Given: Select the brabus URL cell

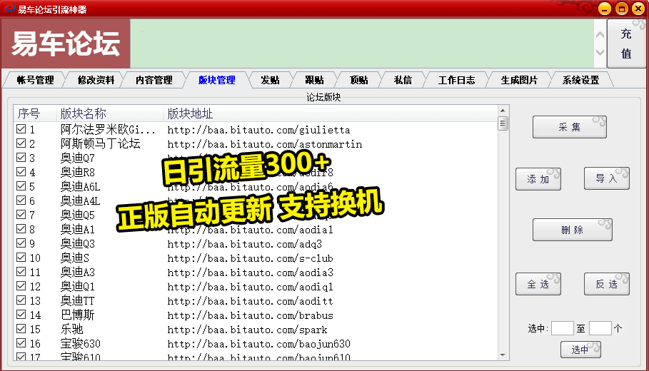Looking at the screenshot, I should tap(250, 315).
